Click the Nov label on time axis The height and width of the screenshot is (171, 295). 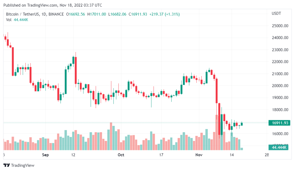(199, 155)
